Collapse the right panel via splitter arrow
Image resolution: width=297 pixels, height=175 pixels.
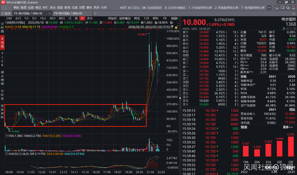point(180,98)
